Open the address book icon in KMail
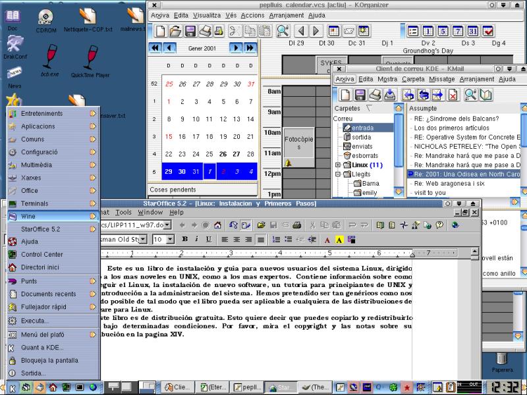The height and width of the screenshot is (395, 527). [x=486, y=95]
